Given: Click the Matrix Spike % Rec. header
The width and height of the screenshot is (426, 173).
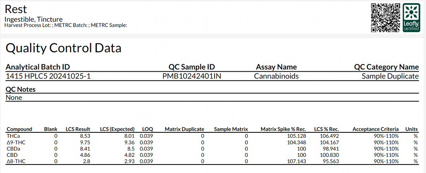Looking at the screenshot, I should point(283,129).
